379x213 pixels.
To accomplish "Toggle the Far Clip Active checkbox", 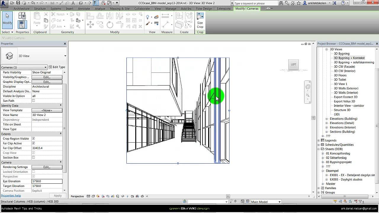I will pos(33,143).
